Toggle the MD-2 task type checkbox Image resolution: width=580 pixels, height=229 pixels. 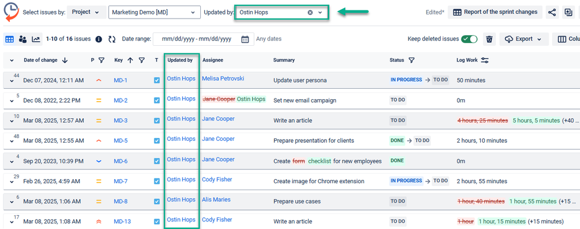[x=157, y=100]
